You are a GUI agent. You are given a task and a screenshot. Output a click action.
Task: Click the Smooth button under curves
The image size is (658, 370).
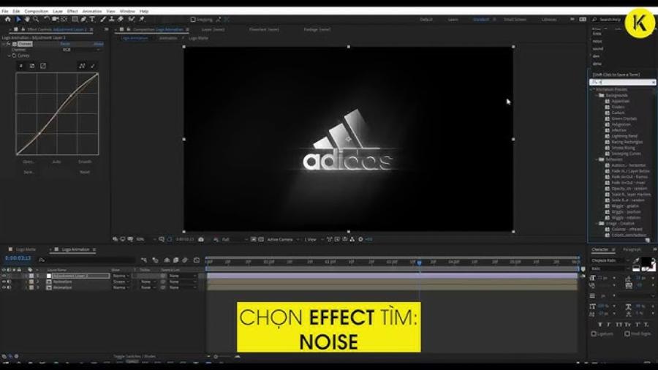[x=85, y=162]
